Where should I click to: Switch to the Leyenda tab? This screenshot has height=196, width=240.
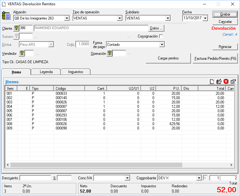[46, 72]
